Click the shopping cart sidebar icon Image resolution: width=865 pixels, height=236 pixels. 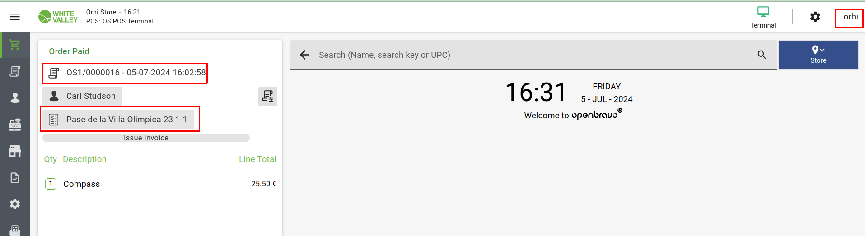15,45
